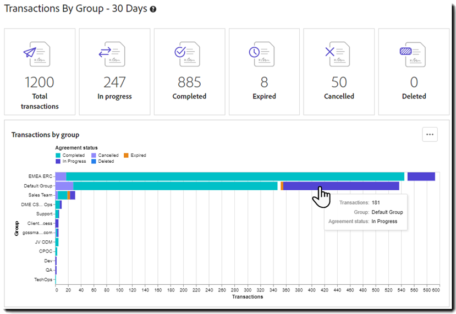Open the chart's three-dot options menu
The image size is (456, 314).
tap(430, 134)
